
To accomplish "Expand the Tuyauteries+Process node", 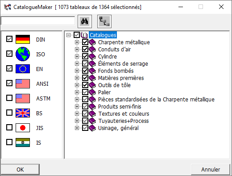I will (x=77, y=121).
